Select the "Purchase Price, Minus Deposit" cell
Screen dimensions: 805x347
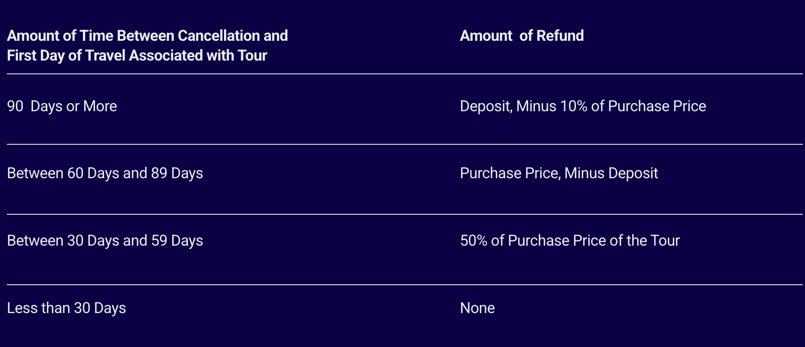click(559, 173)
